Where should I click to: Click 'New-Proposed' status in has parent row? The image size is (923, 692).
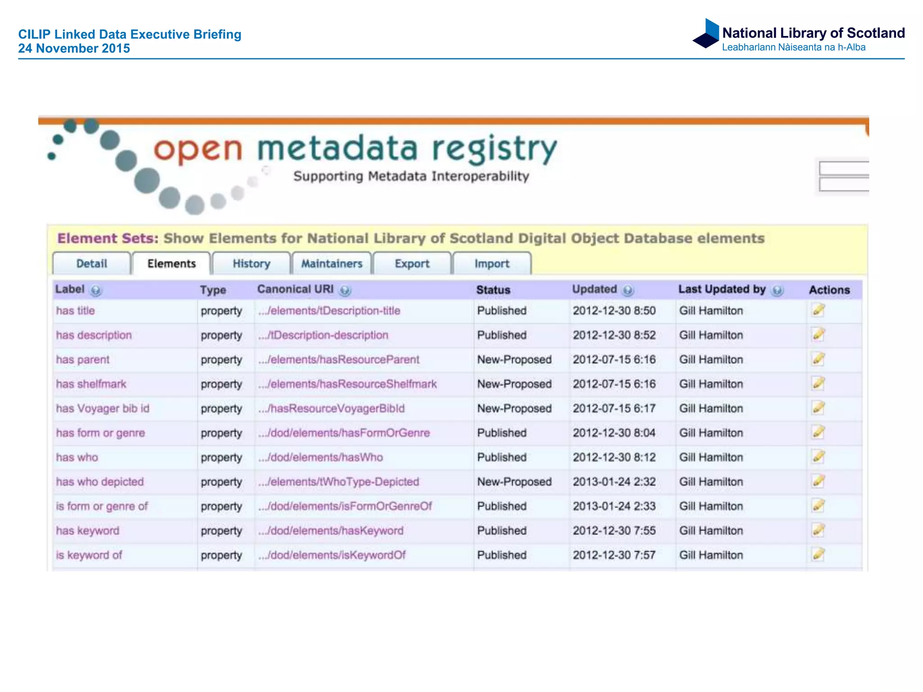tap(514, 360)
